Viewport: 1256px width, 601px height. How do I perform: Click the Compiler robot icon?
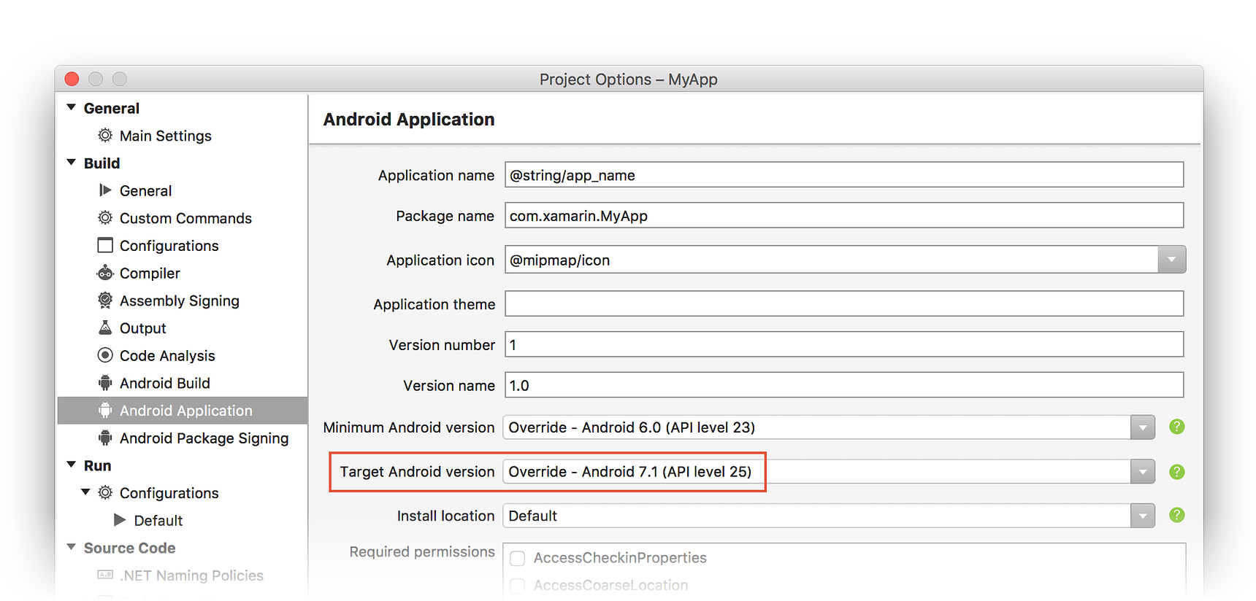[x=105, y=273]
